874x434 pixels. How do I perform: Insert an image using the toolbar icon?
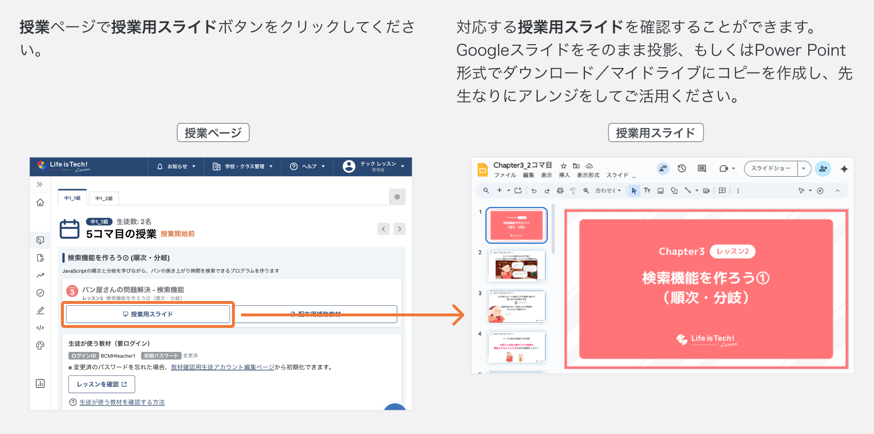[x=660, y=191]
